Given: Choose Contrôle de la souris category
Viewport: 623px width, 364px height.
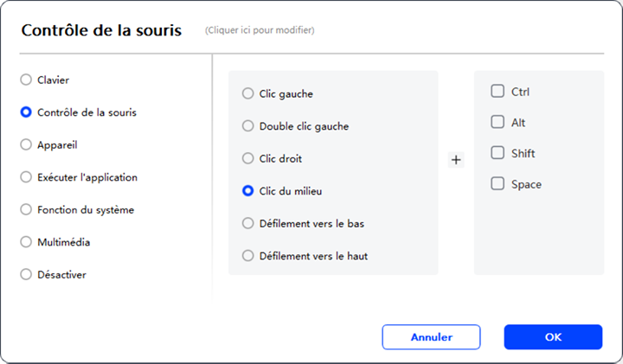Looking at the screenshot, I should click(26, 112).
